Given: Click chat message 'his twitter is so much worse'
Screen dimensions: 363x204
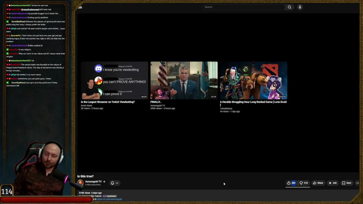Looking at the screenshot, I should click(29, 75).
